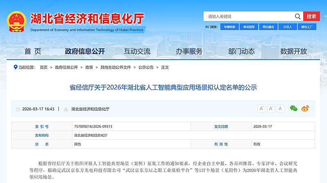Select 办事服务 in the navigation bar
Viewport: 327px width, 183px height.
pyautogui.click(x=189, y=51)
